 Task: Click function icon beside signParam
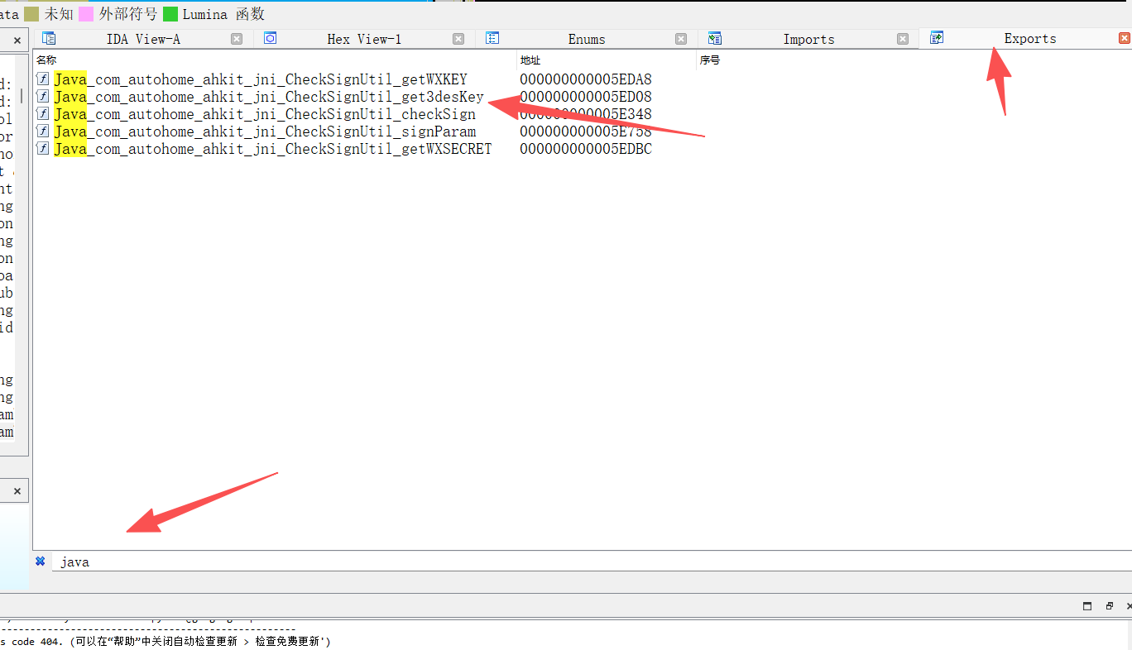(x=43, y=131)
